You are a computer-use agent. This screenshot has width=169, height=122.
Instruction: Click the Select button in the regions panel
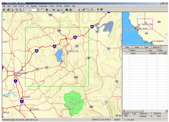click(x=137, y=47)
